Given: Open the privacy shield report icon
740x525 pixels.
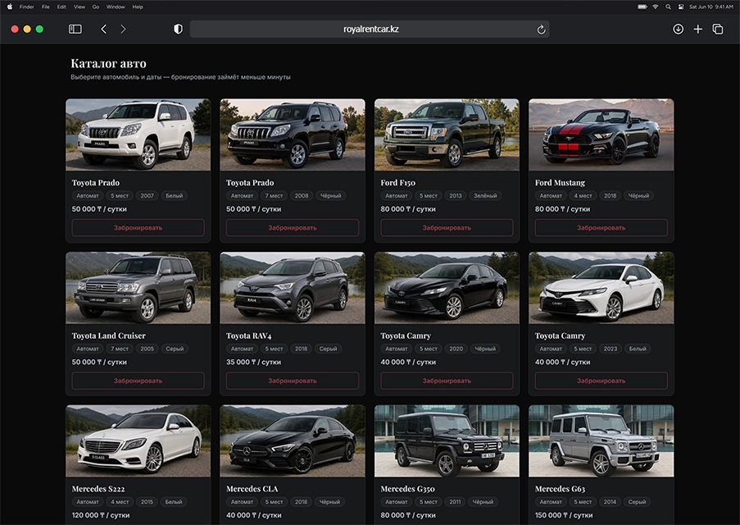Looking at the screenshot, I should point(178,30).
